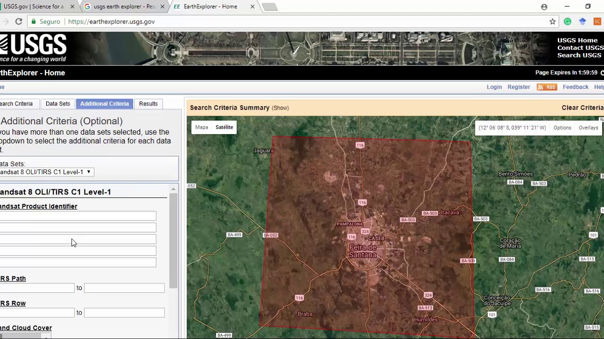
Task: Open the map Options menu
Action: click(x=562, y=128)
